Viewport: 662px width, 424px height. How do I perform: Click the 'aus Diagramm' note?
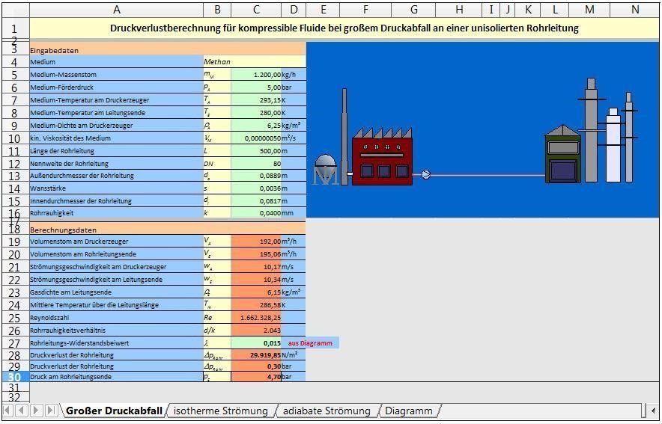pos(310,343)
